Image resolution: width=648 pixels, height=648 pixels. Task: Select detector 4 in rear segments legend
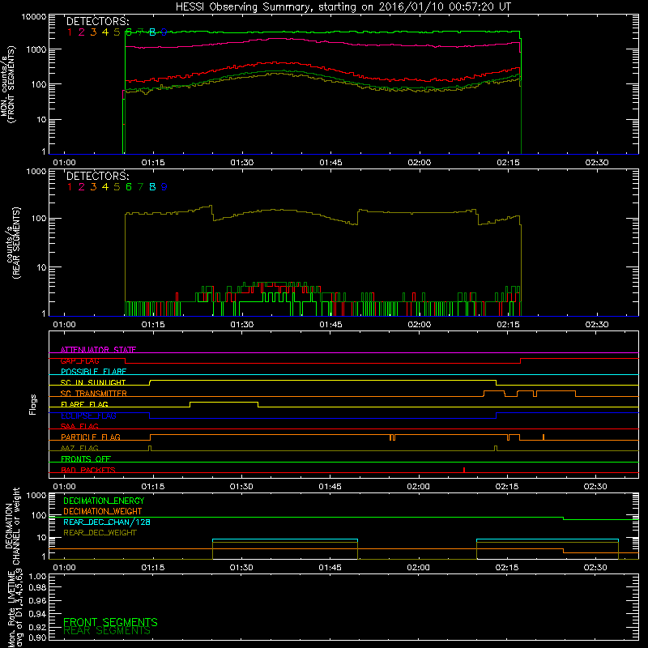tap(105, 187)
